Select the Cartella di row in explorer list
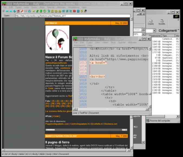Screen dimensions: 183x157 tap(165, 39)
